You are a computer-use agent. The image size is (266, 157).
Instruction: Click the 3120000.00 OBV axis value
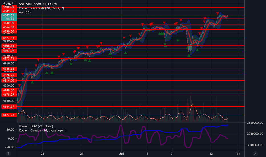point(255,123)
